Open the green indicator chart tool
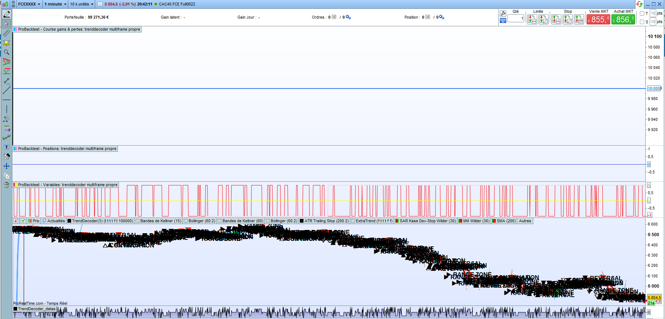Image resolution: width=665 pixels, height=319 pixels. click(x=7, y=71)
